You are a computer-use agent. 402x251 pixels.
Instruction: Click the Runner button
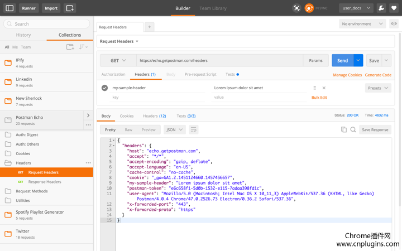tap(28, 8)
